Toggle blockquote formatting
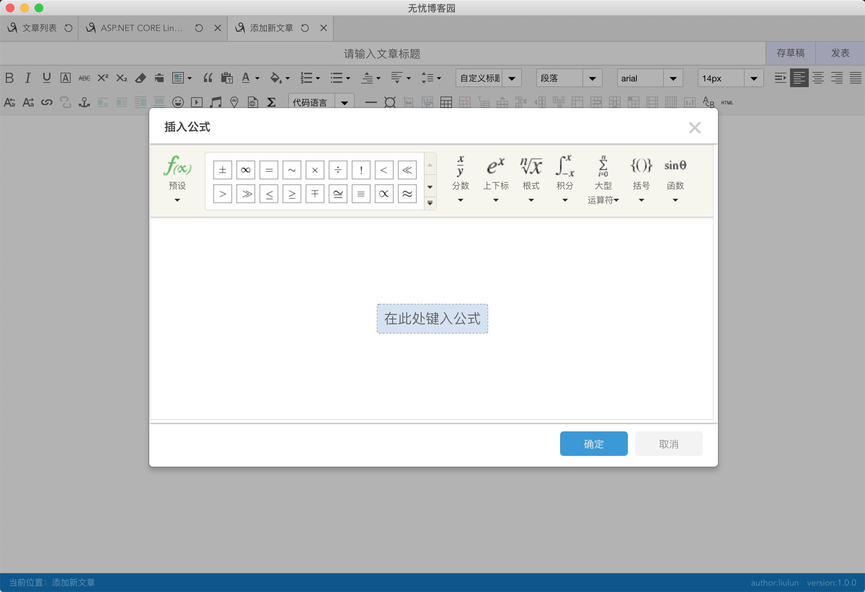The height and width of the screenshot is (592, 865). coord(208,78)
